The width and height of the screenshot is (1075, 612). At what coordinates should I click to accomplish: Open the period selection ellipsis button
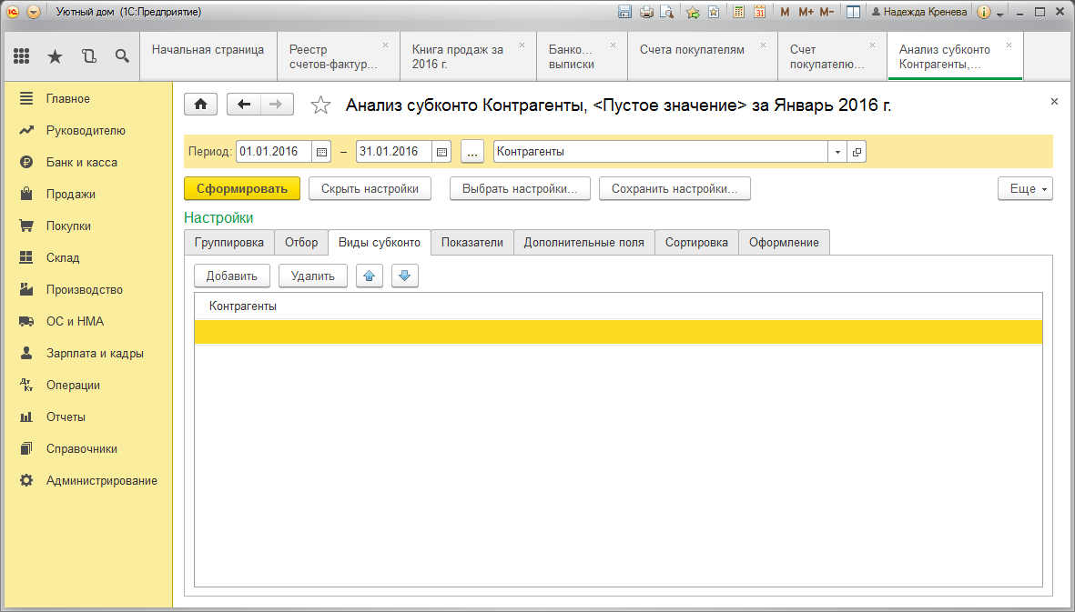(x=472, y=152)
